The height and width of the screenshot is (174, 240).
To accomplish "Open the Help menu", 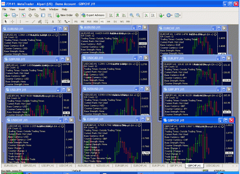I will pyautogui.click(x=65, y=9).
